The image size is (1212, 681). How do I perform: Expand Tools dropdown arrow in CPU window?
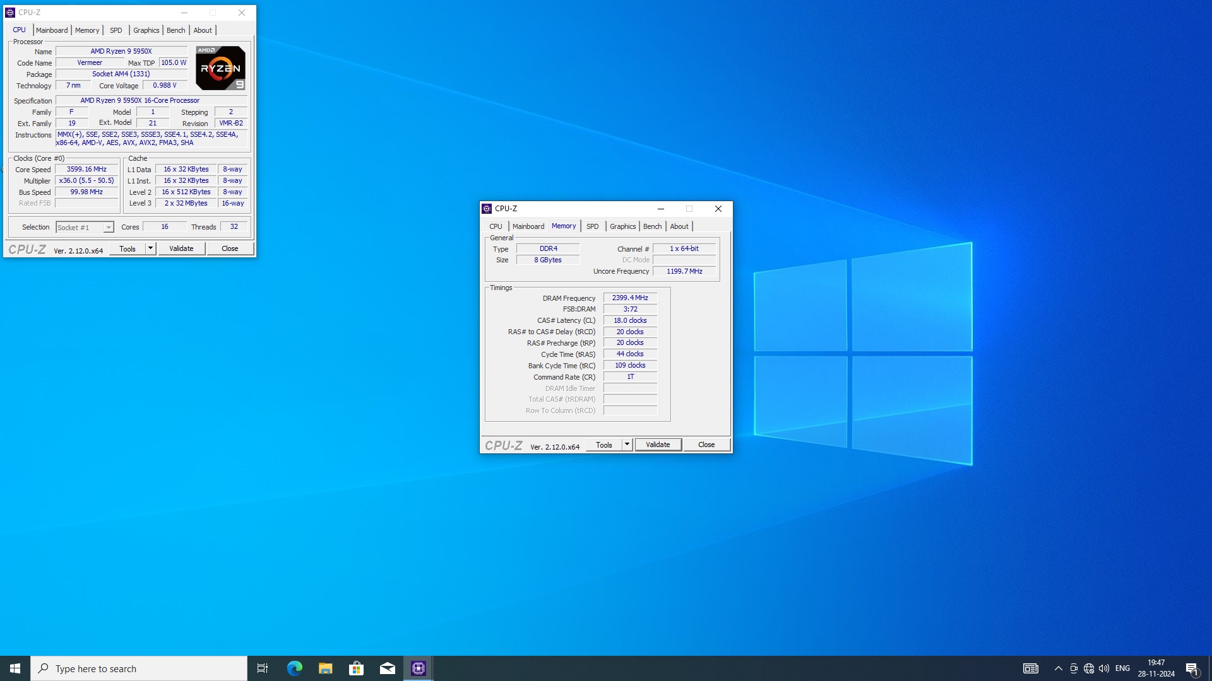pyautogui.click(x=150, y=248)
